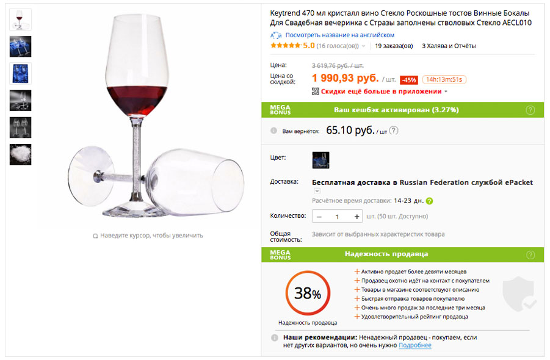Click the grey info icon beside 'Вам вернётся'
Image resolution: width=550 pixels, height=360 pixels.
(x=274, y=131)
